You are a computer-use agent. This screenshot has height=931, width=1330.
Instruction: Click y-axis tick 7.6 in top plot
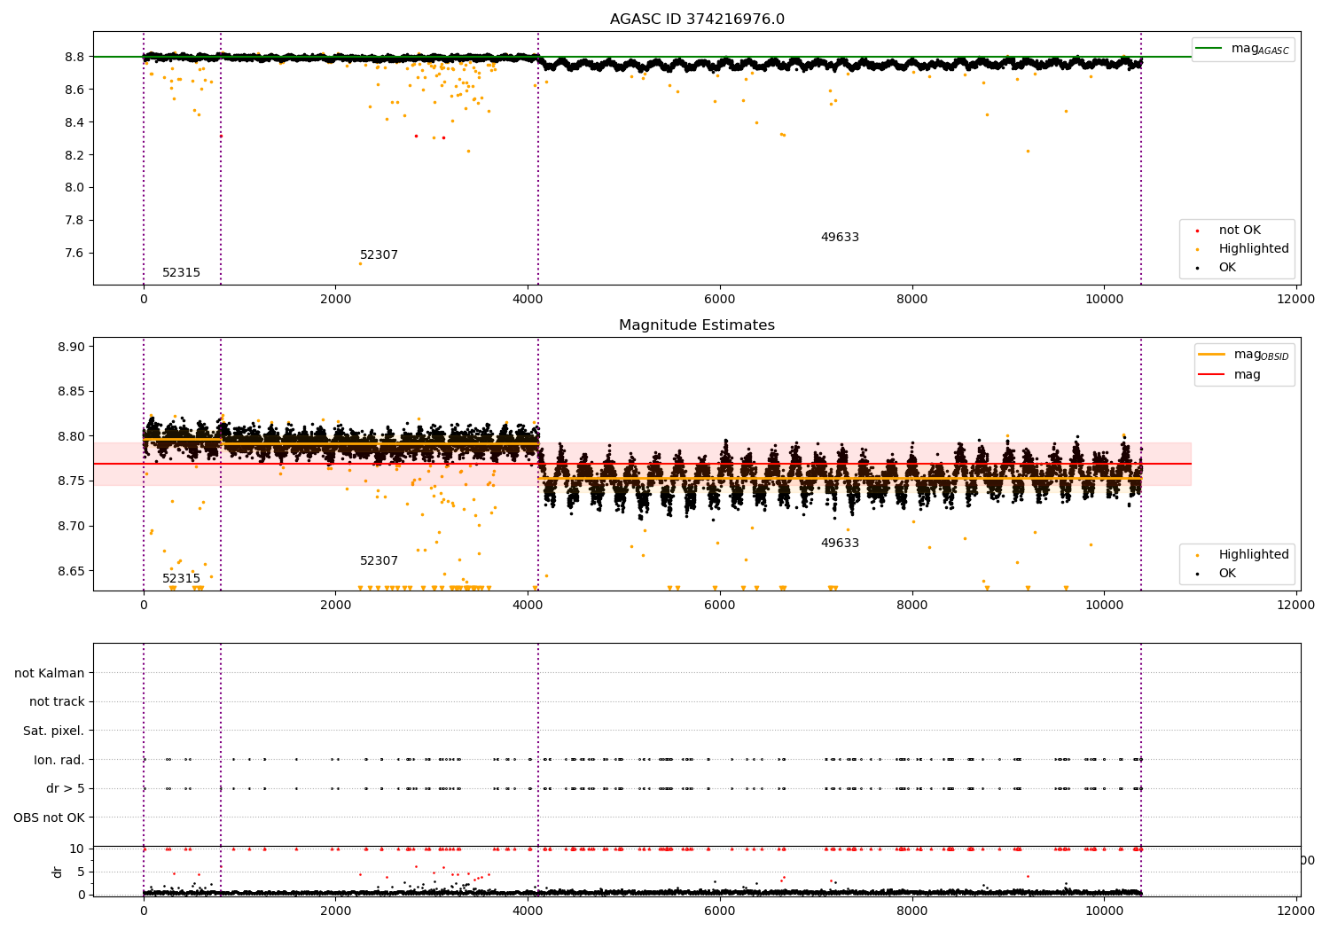pyautogui.click(x=74, y=253)
